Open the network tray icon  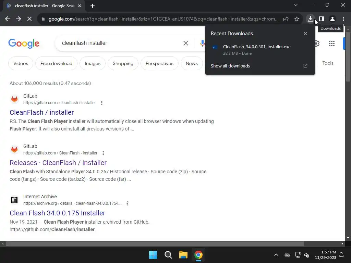[x=298, y=255]
